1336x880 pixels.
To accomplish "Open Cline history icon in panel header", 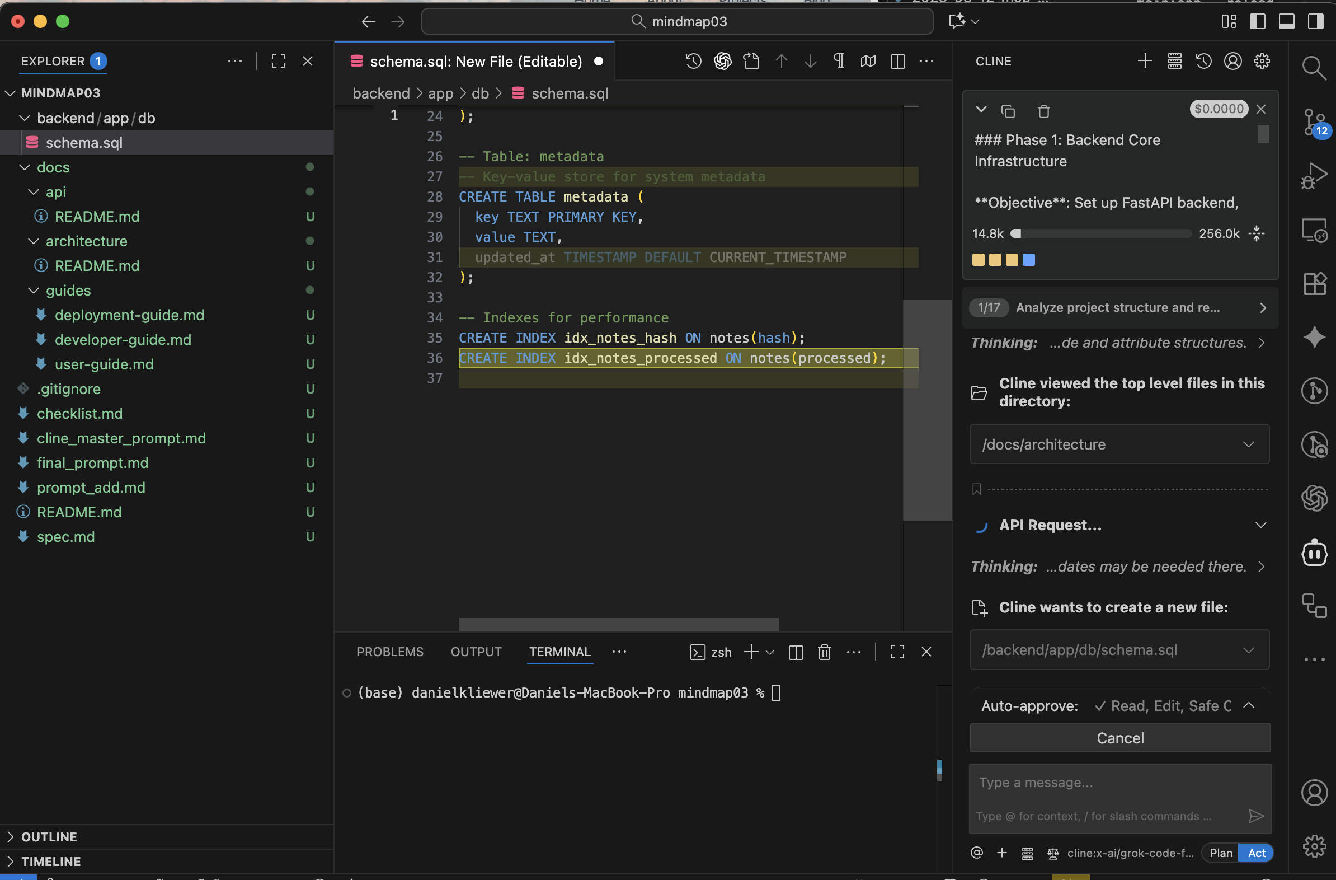I will pos(1203,61).
